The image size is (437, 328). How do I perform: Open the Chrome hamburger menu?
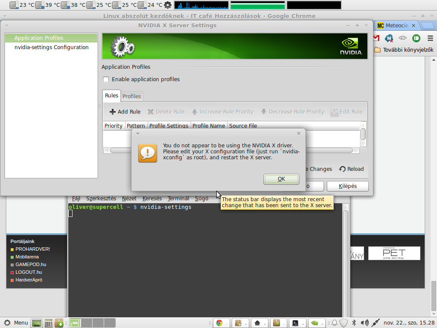point(430,38)
